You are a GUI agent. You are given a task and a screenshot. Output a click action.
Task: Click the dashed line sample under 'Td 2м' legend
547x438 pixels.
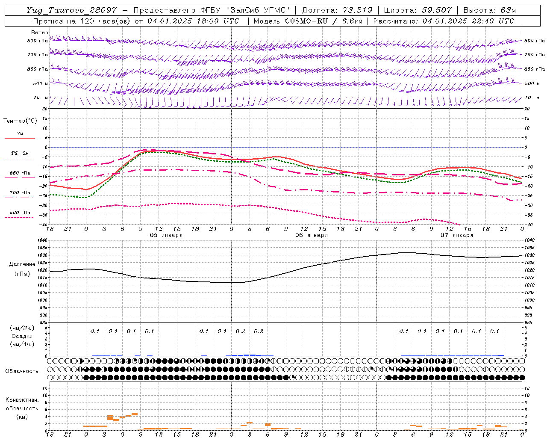19,158
